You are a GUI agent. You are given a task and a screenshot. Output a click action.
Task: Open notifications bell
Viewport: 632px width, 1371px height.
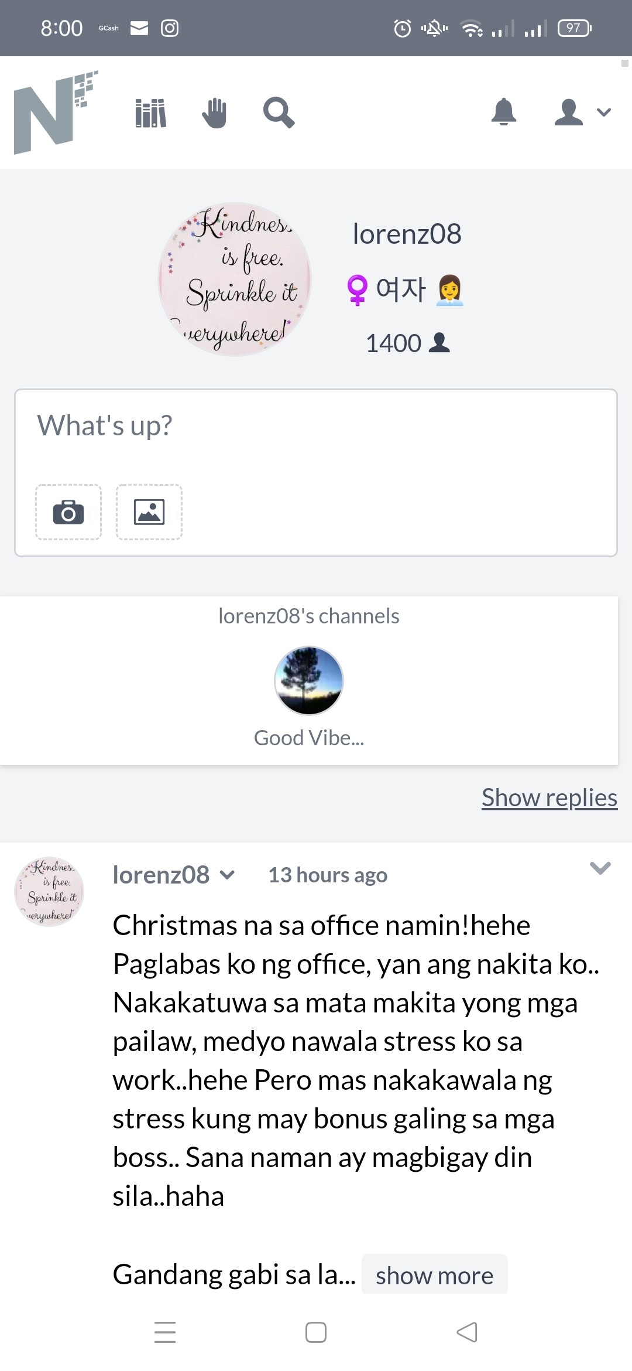504,111
